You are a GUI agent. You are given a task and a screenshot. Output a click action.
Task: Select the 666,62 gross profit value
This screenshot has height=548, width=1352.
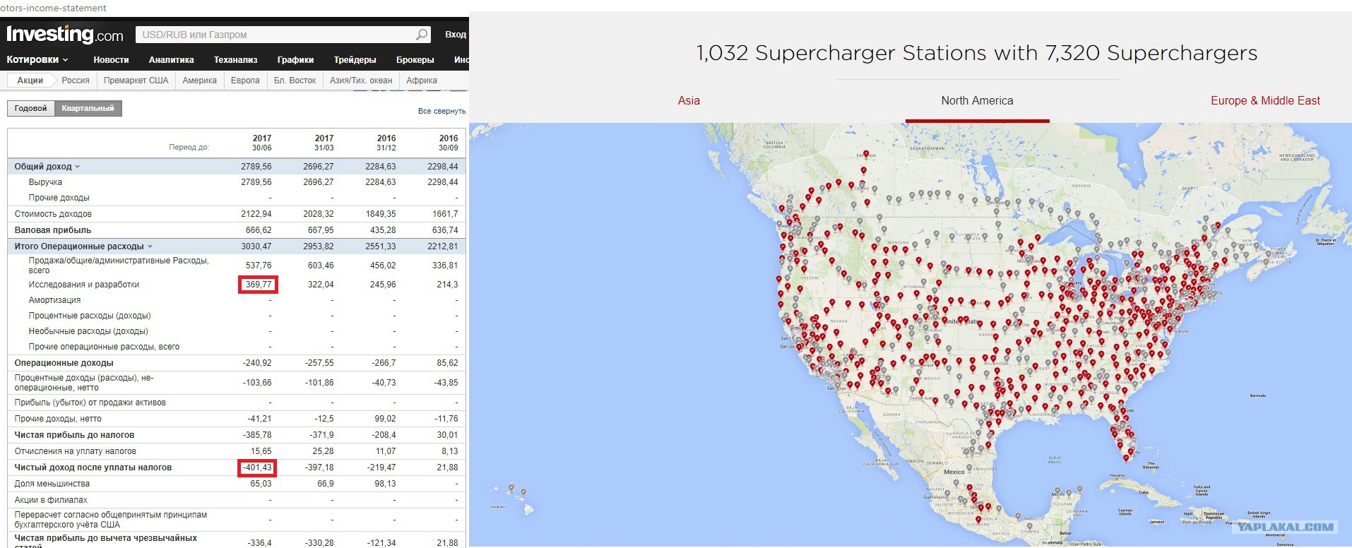click(259, 230)
